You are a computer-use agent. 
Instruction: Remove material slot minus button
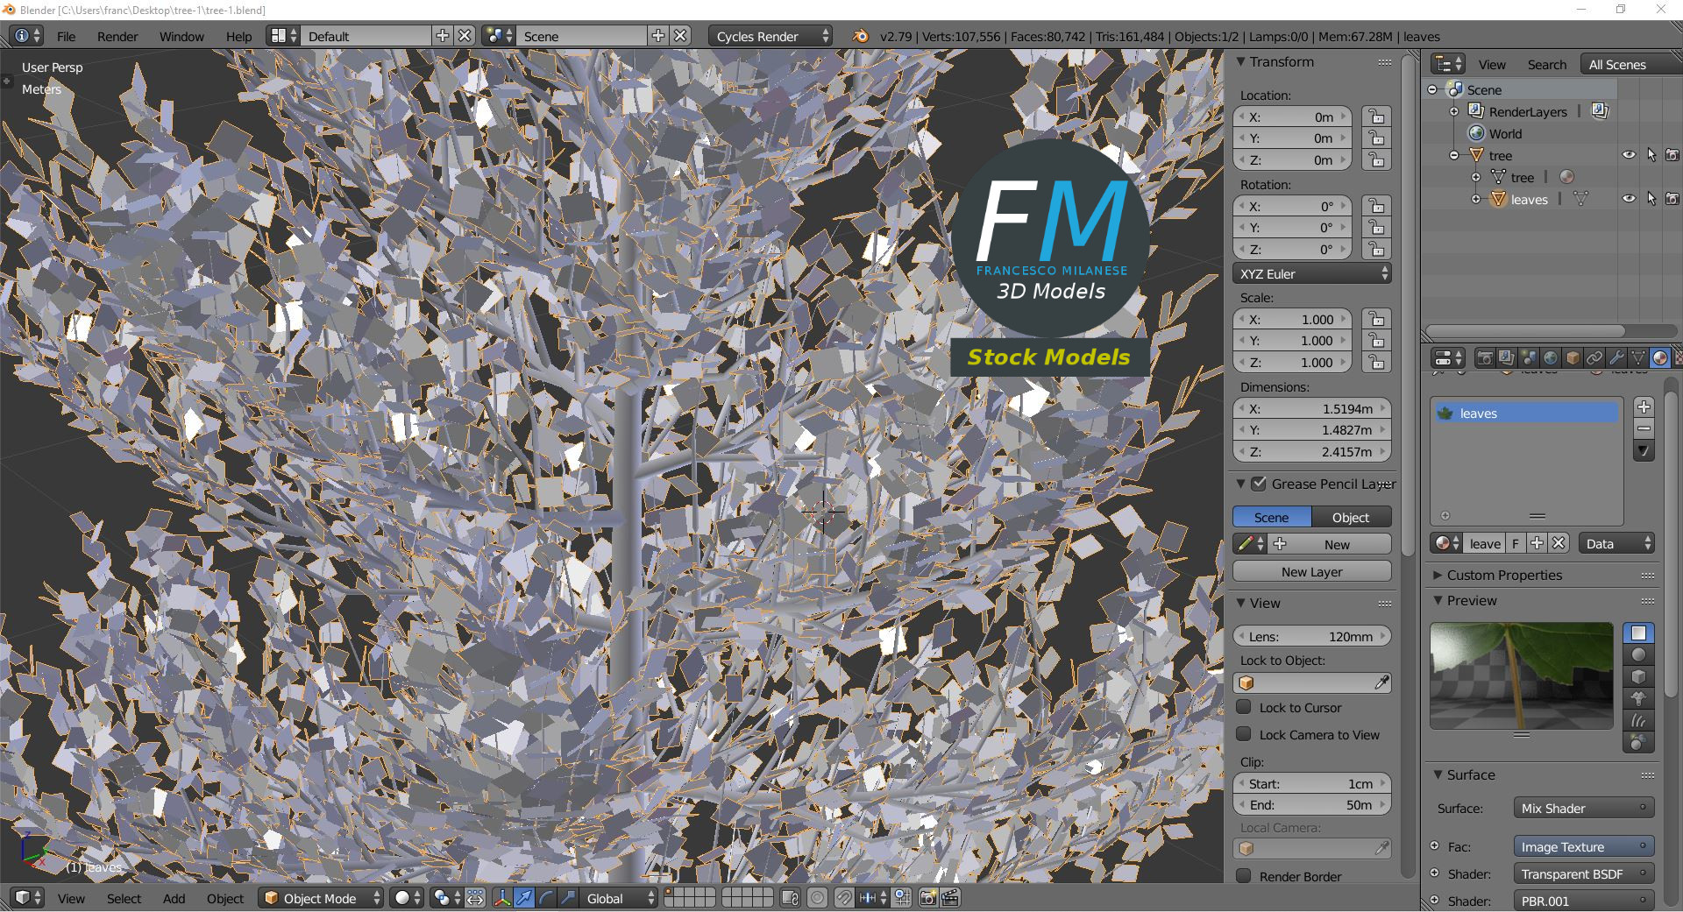pos(1644,428)
